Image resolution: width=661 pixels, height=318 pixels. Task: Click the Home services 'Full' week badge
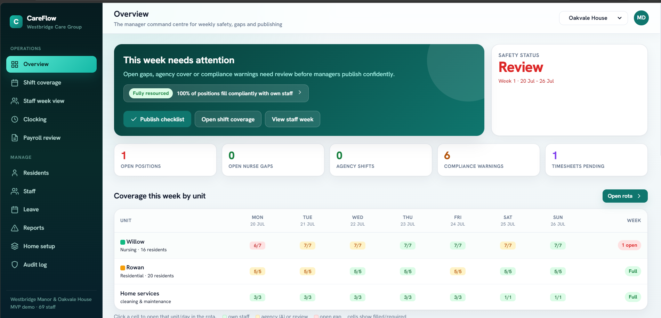pos(633,297)
